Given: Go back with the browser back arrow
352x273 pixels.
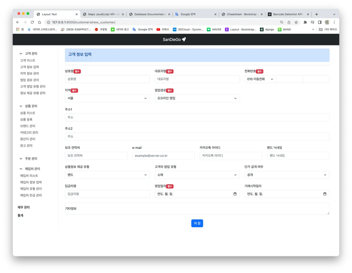Looking at the screenshot, I should [18, 22].
